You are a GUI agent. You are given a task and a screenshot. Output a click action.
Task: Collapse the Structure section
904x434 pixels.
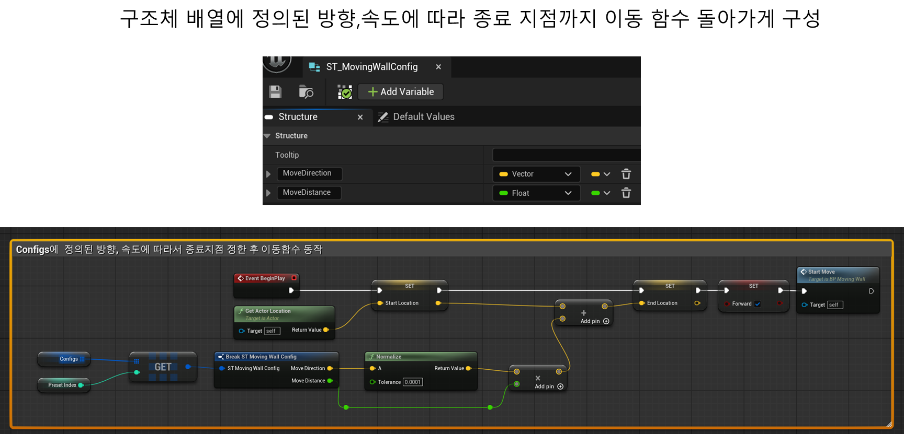click(267, 136)
